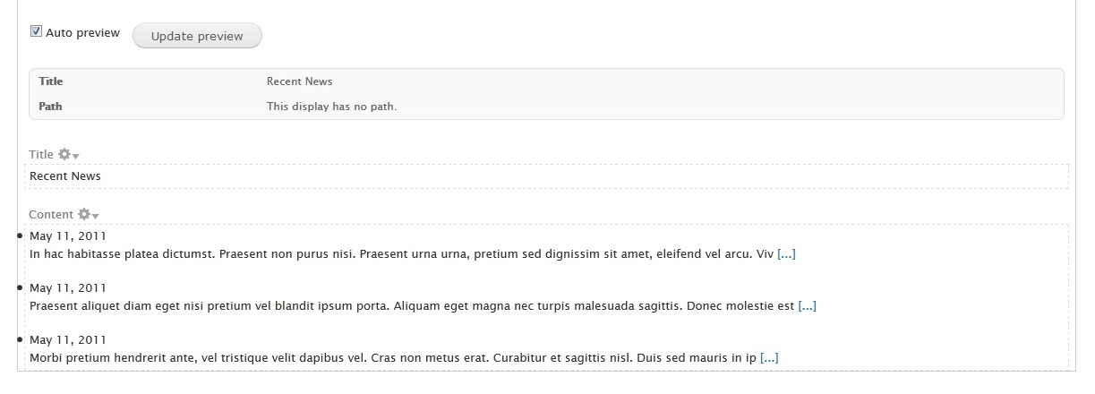Image resolution: width=1095 pixels, height=394 pixels.
Task: Click the Recent News value in Title row
Action: pos(299,81)
